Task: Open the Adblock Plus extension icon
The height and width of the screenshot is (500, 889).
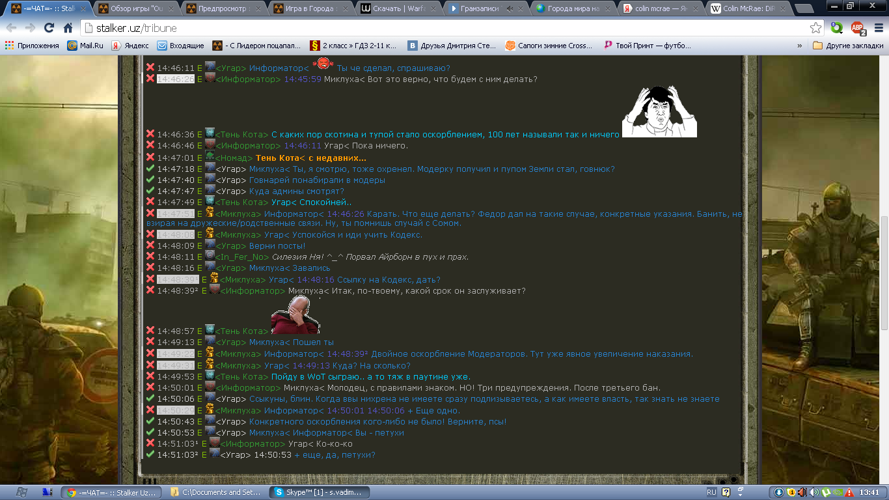Action: (x=858, y=28)
